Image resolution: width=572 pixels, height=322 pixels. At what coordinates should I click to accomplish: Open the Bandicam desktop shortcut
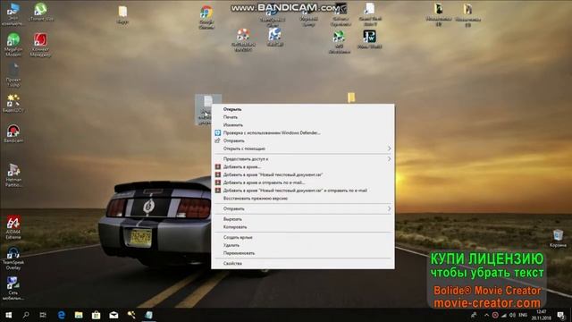coord(13,133)
